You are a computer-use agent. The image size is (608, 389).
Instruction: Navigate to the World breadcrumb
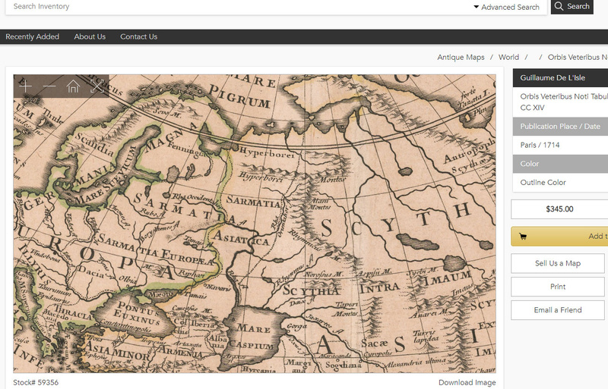[x=508, y=58]
